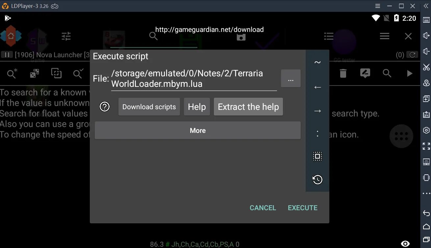
Task: Switch to the search tab magnifier
Action: (x=153, y=36)
